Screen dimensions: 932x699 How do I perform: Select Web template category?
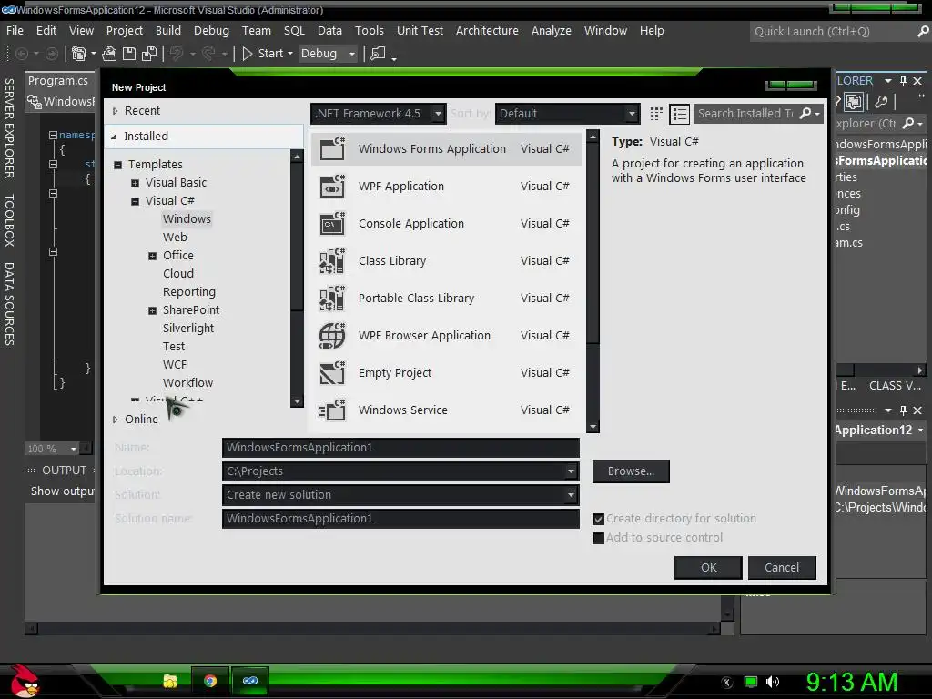(175, 238)
